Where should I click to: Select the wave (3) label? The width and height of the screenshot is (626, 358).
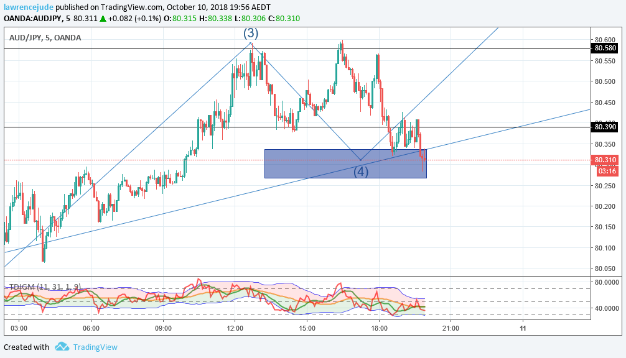tap(251, 33)
